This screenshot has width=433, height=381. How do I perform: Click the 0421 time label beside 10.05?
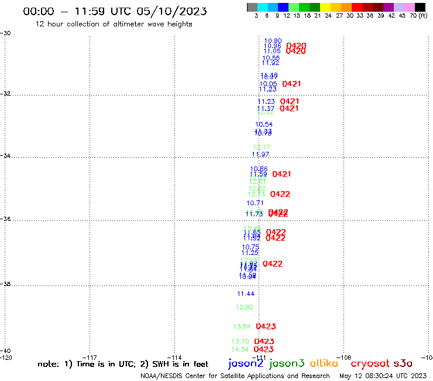point(291,84)
